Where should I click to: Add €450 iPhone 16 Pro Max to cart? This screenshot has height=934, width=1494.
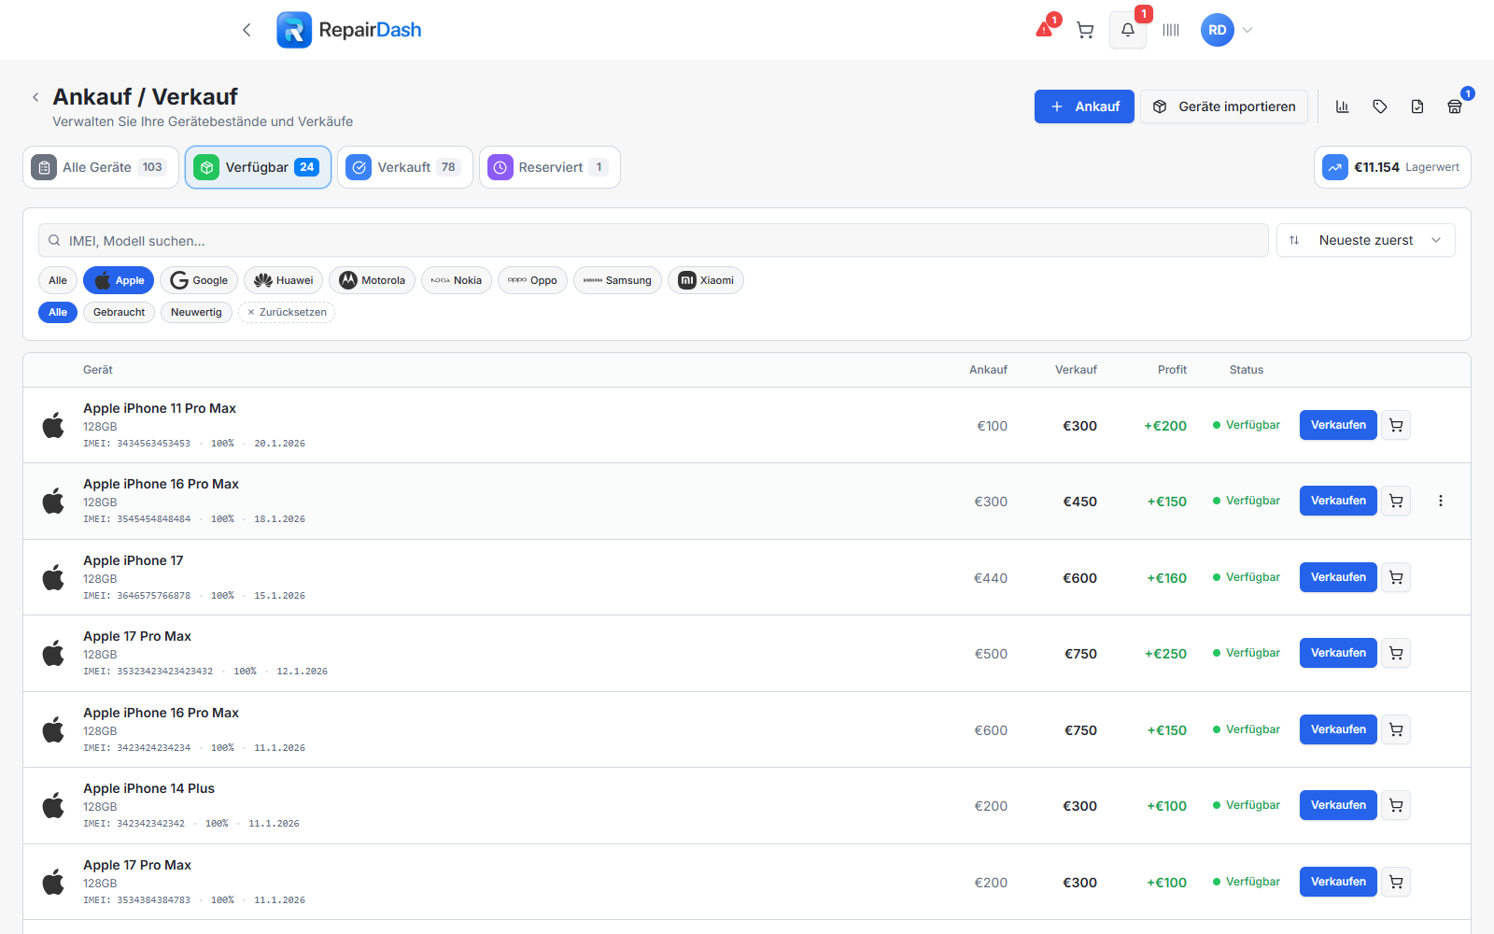point(1396,501)
